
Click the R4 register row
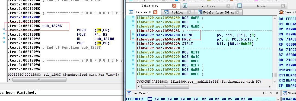tap(287, 39)
